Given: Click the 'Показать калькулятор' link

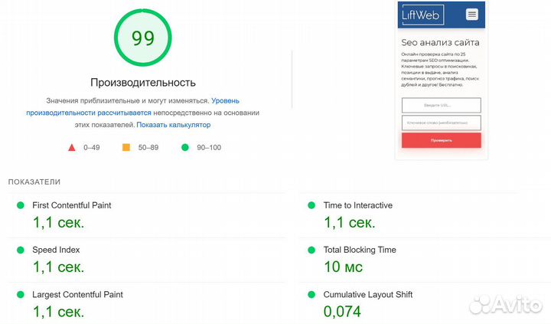Looking at the screenshot, I should pos(174,124).
